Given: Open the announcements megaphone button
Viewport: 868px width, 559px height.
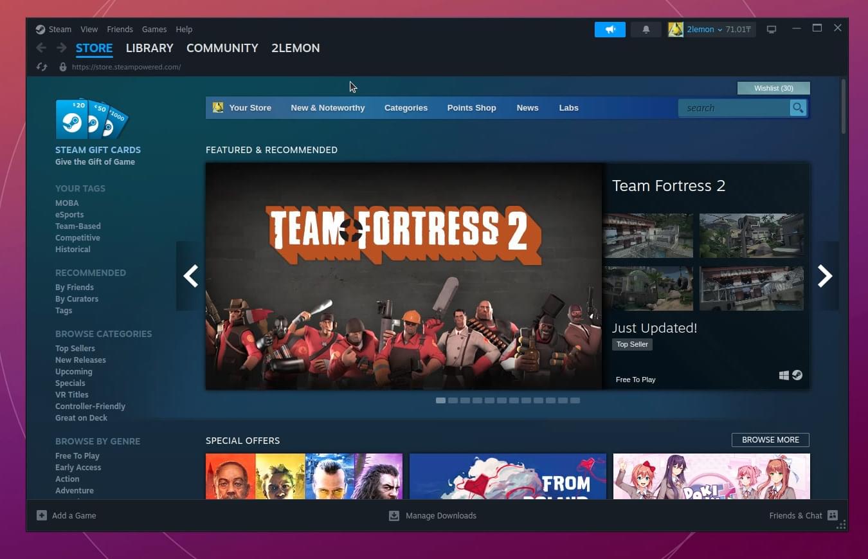Looking at the screenshot, I should coord(610,30).
